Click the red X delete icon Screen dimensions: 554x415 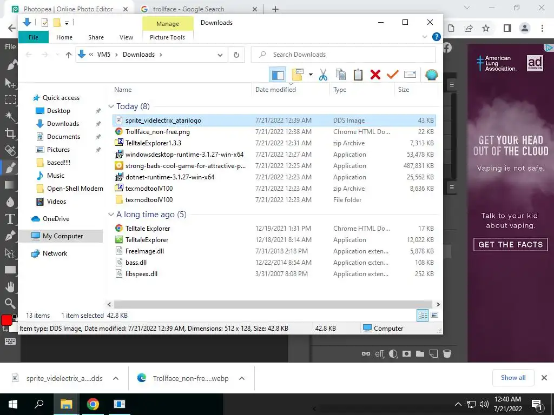click(x=375, y=75)
